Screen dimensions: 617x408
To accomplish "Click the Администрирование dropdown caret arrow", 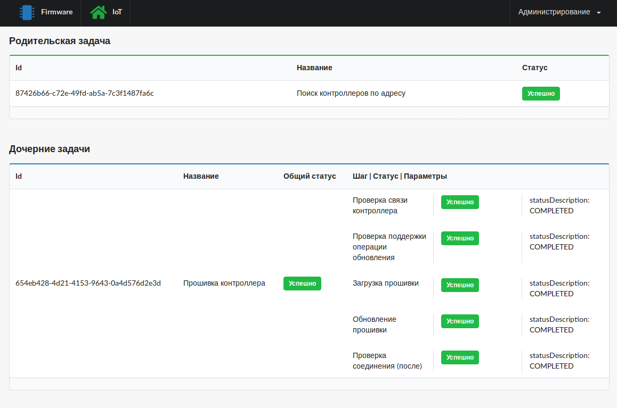I will 599,13.
